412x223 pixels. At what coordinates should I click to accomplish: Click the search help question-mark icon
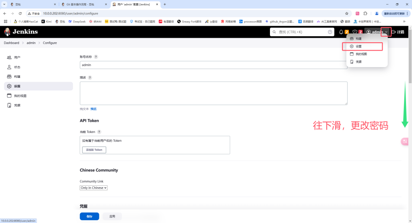[x=330, y=32]
